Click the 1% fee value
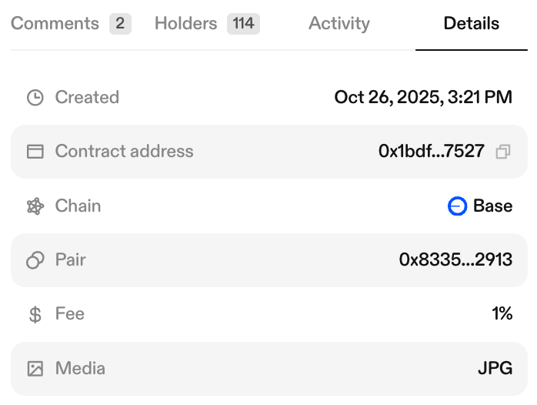The width and height of the screenshot is (537, 405). tap(502, 314)
